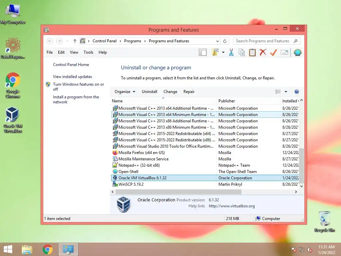Select Mozilla Firefox (x64 en-US) row
This screenshot has width=341, height=256.
point(205,153)
